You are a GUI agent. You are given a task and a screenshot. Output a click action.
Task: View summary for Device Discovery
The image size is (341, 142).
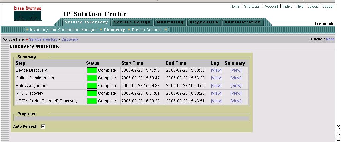click(236, 70)
